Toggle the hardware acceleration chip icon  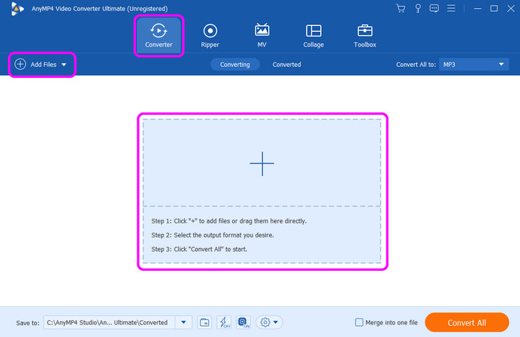pyautogui.click(x=244, y=322)
